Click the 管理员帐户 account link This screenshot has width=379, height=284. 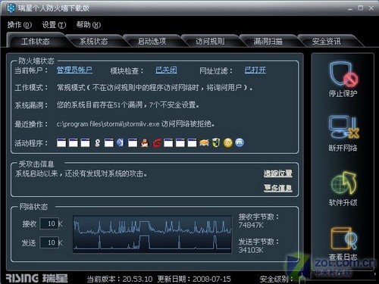[74, 70]
